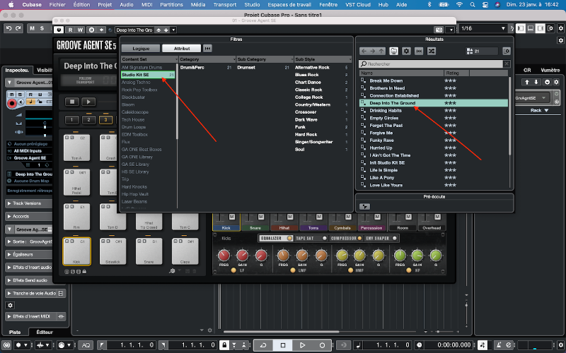The height and width of the screenshot is (353, 566).
Task: Sort results by the Rating column header
Action: point(456,73)
